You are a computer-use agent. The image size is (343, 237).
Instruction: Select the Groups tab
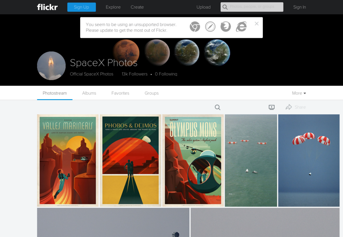pos(152,93)
